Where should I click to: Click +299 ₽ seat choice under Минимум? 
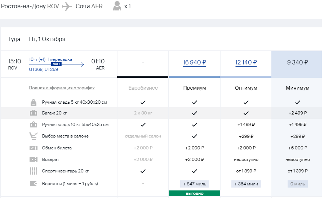click(x=298, y=136)
